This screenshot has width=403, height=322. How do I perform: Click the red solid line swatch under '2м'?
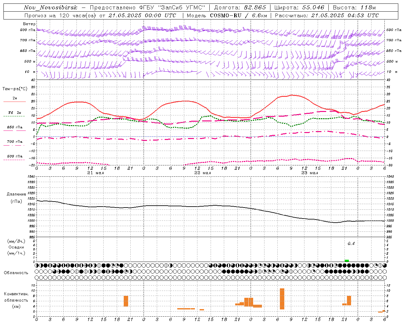click(x=14, y=102)
